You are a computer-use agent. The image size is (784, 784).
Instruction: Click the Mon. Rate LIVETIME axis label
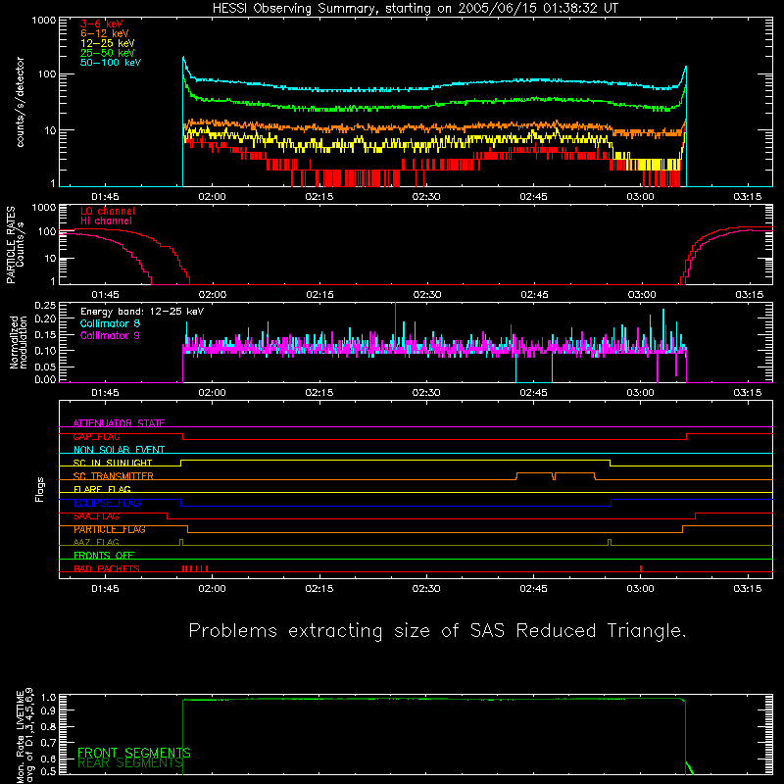tap(25, 736)
